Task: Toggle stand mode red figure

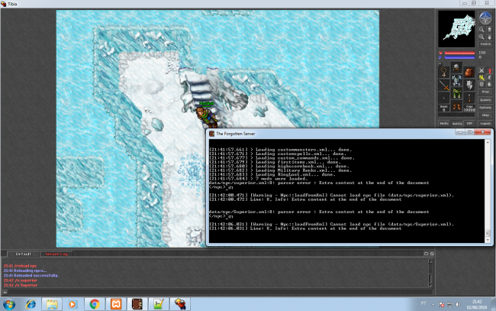Action: tap(489, 70)
